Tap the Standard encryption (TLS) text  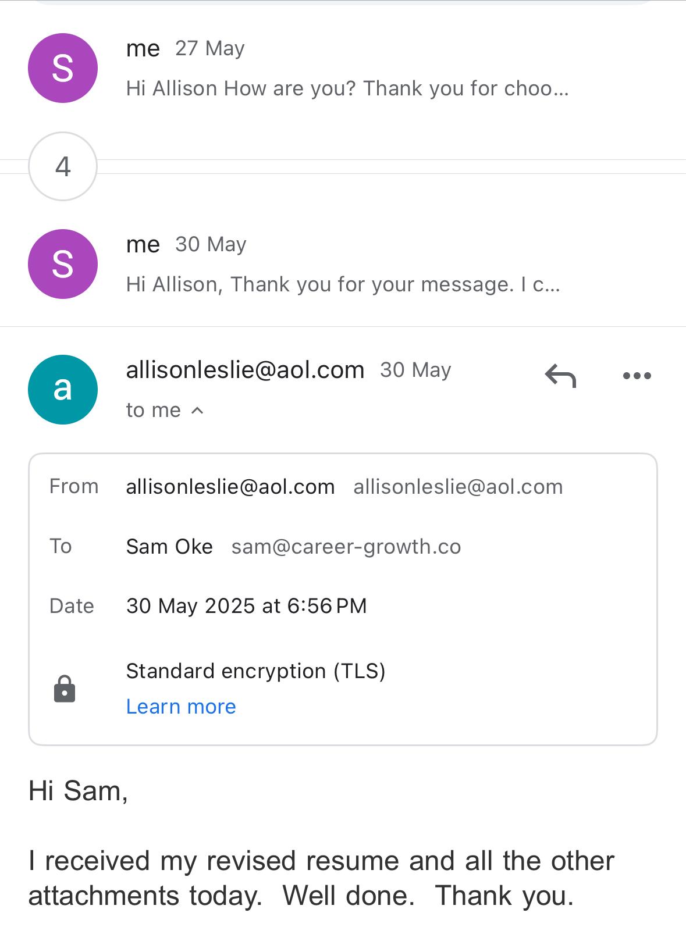[255, 671]
